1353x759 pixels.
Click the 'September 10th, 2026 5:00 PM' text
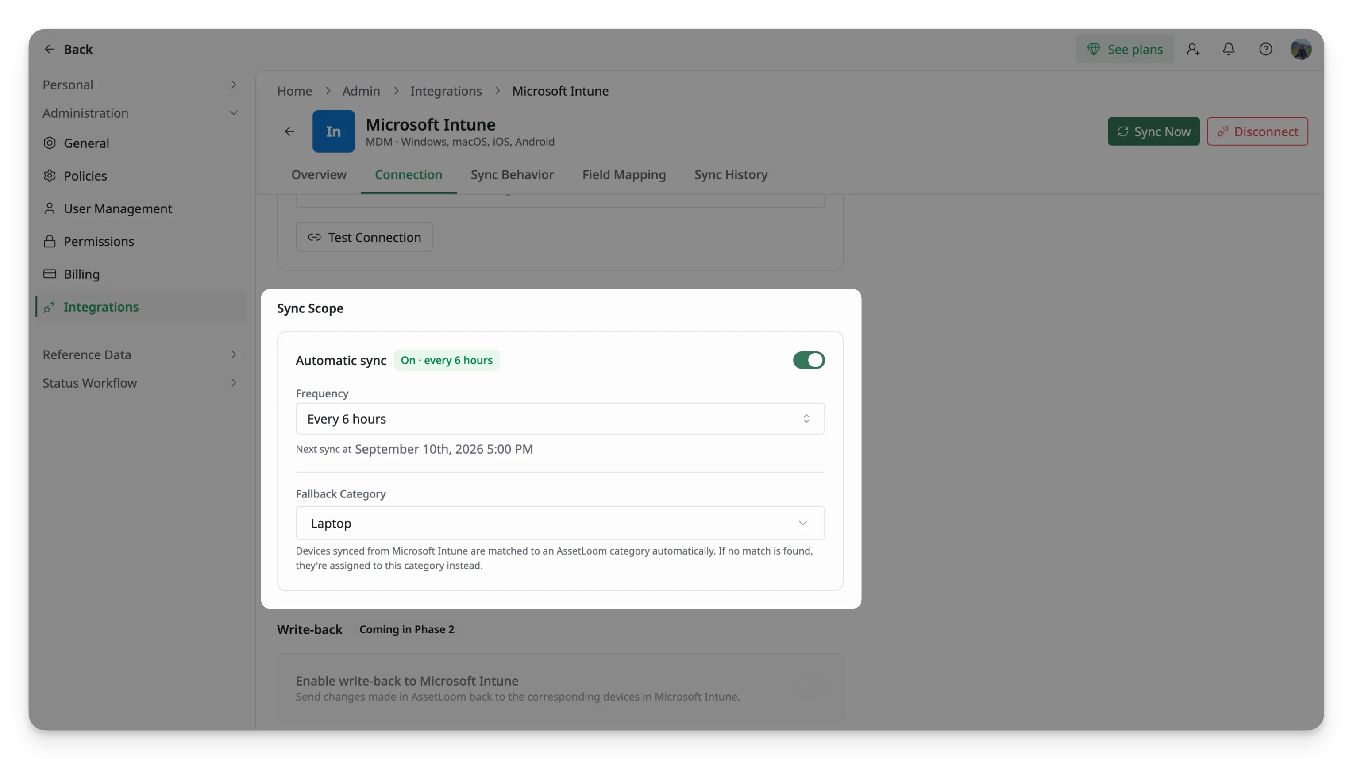click(x=444, y=449)
